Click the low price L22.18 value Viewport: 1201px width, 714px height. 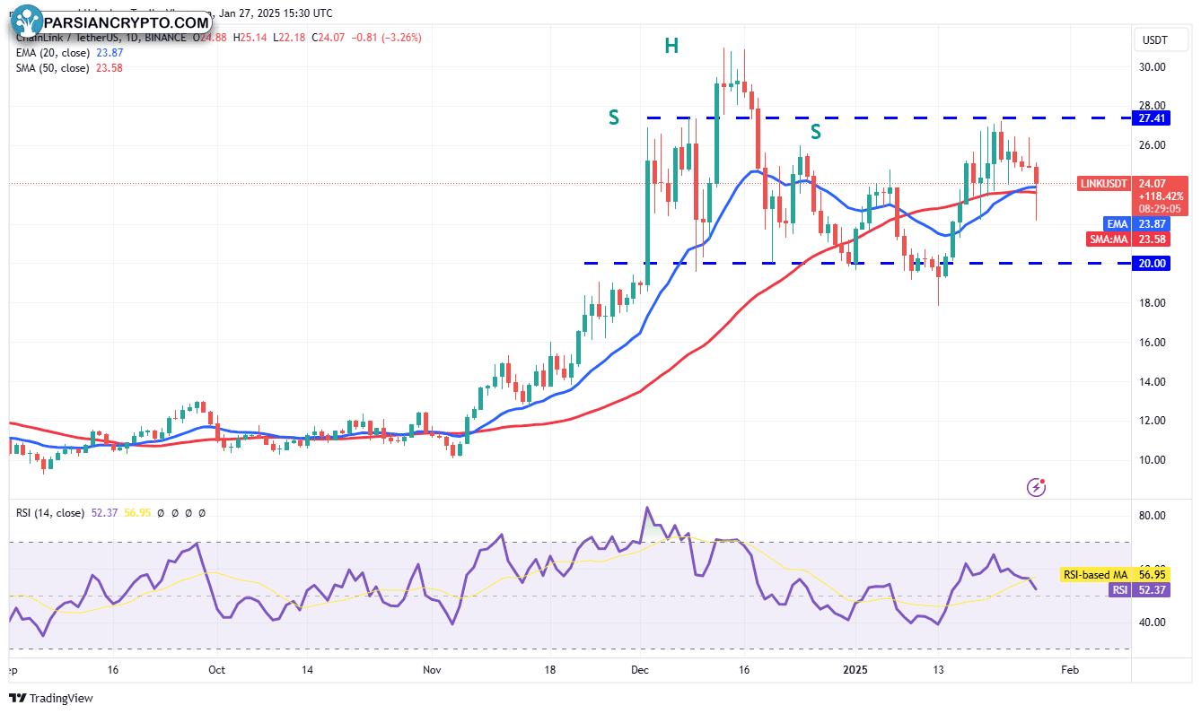pyautogui.click(x=289, y=38)
